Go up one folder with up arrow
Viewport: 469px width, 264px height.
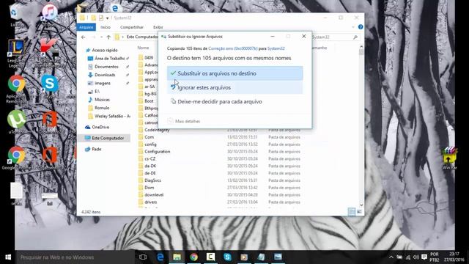pyautogui.click(x=108, y=37)
